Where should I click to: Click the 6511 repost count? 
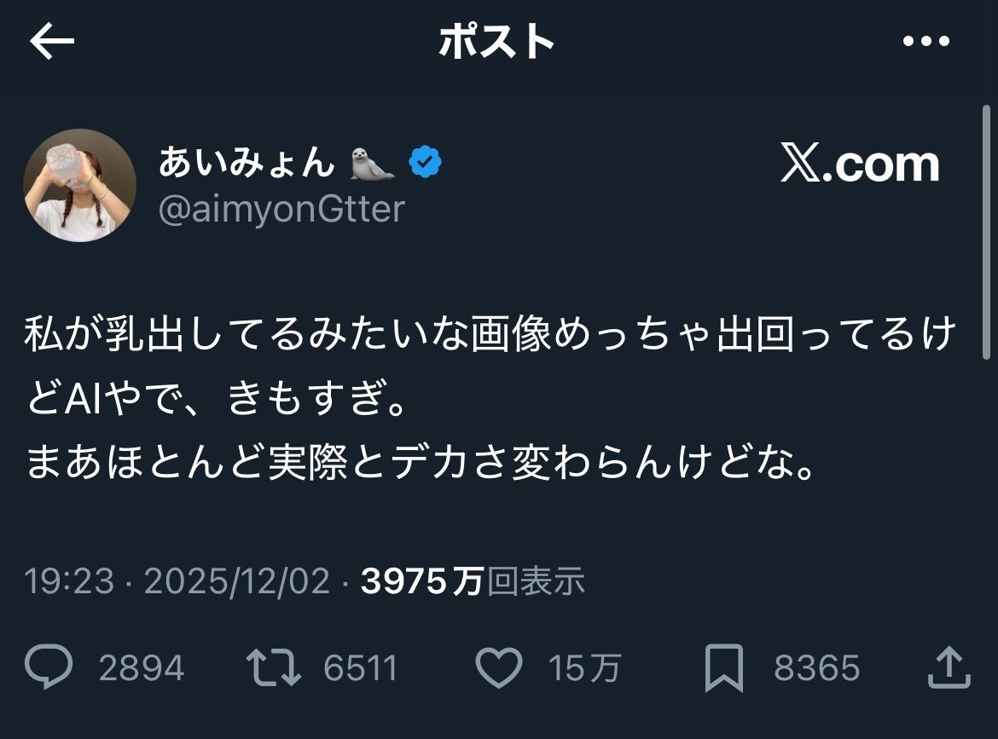pos(361,668)
